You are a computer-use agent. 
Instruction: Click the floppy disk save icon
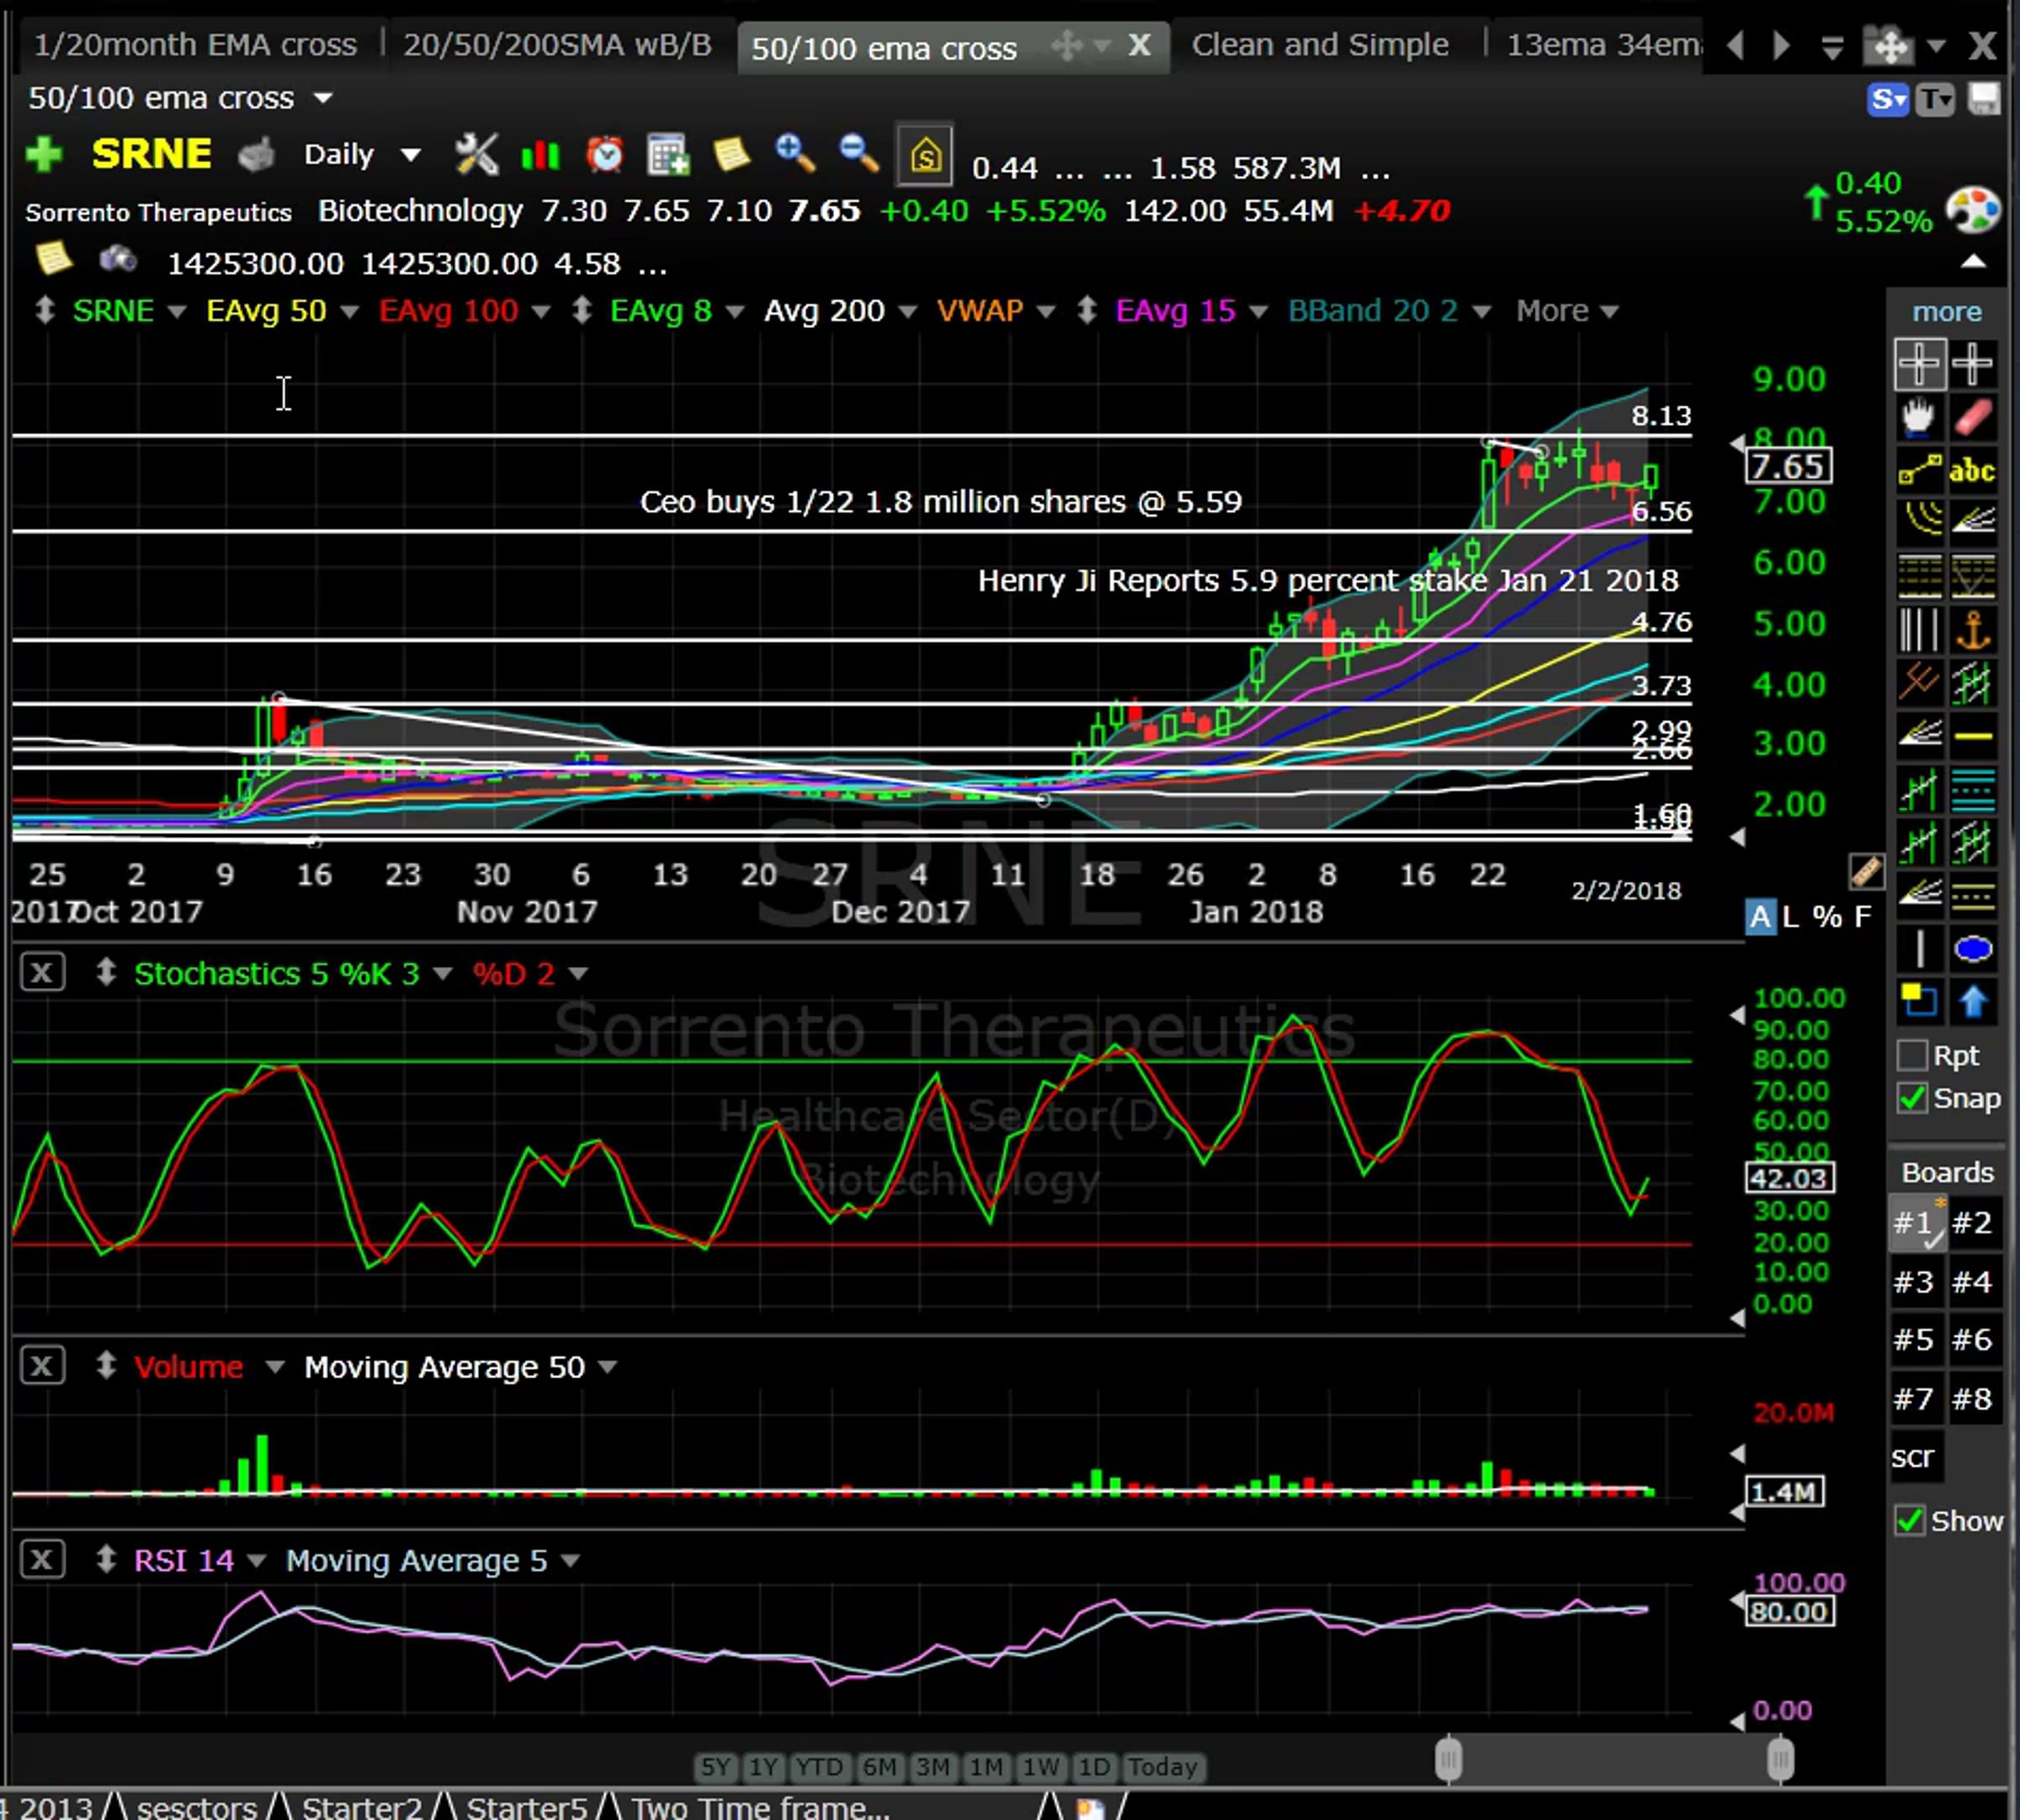(x=1984, y=99)
